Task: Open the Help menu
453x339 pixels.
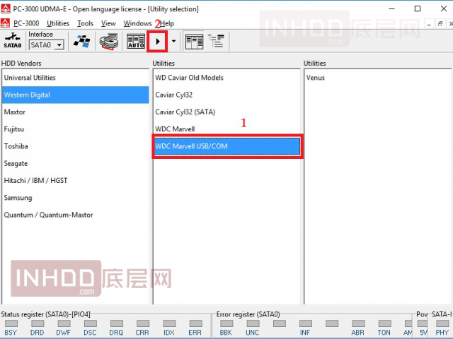Action: (x=167, y=23)
